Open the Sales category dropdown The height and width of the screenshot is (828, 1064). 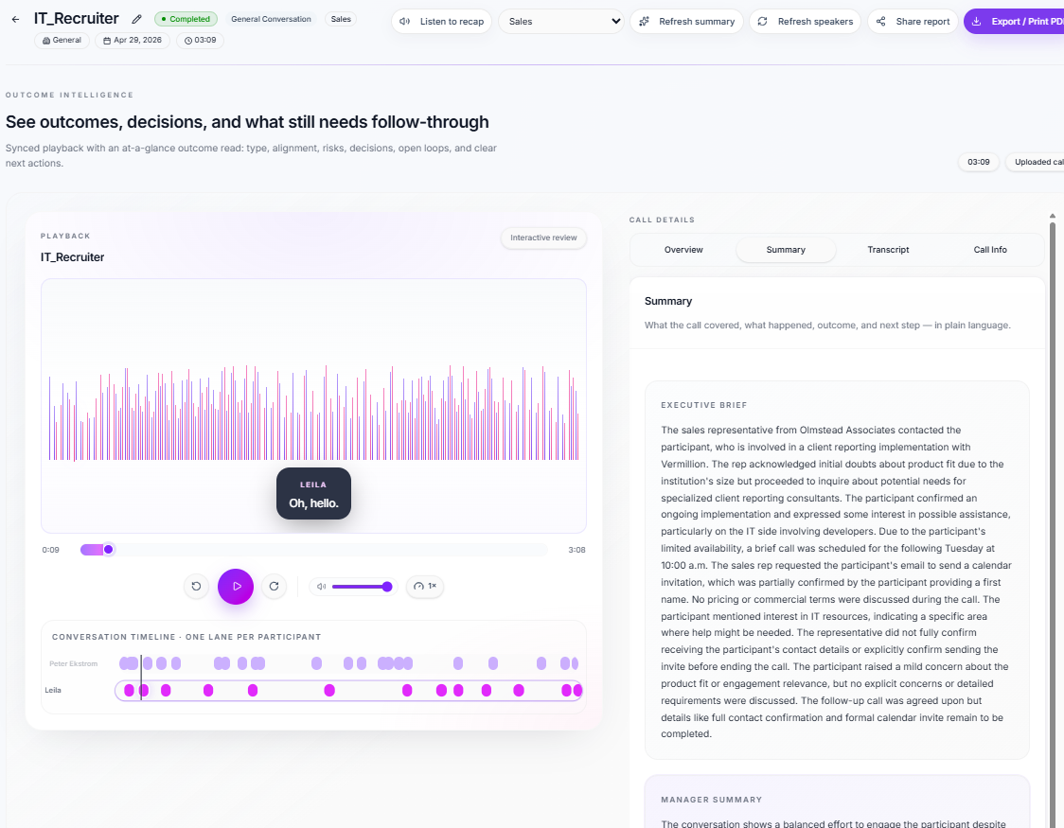pos(561,21)
